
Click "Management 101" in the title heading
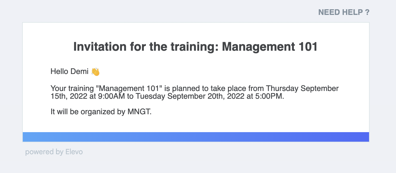point(270,47)
